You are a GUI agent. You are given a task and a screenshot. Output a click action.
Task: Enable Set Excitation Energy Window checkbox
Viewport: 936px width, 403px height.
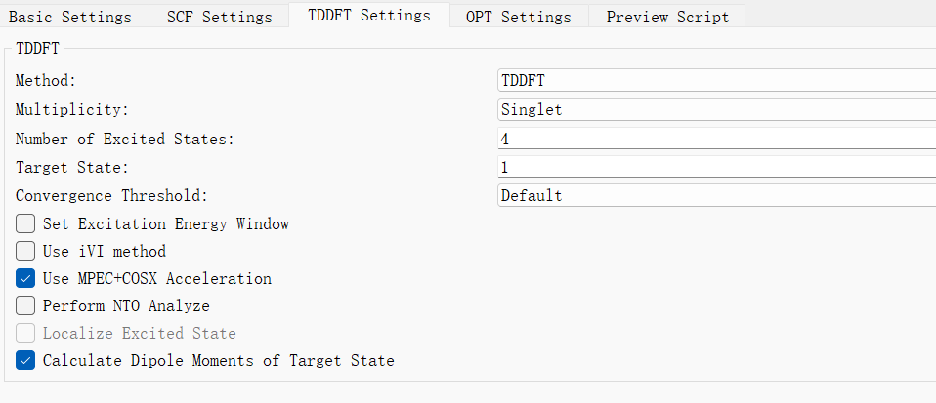point(25,224)
